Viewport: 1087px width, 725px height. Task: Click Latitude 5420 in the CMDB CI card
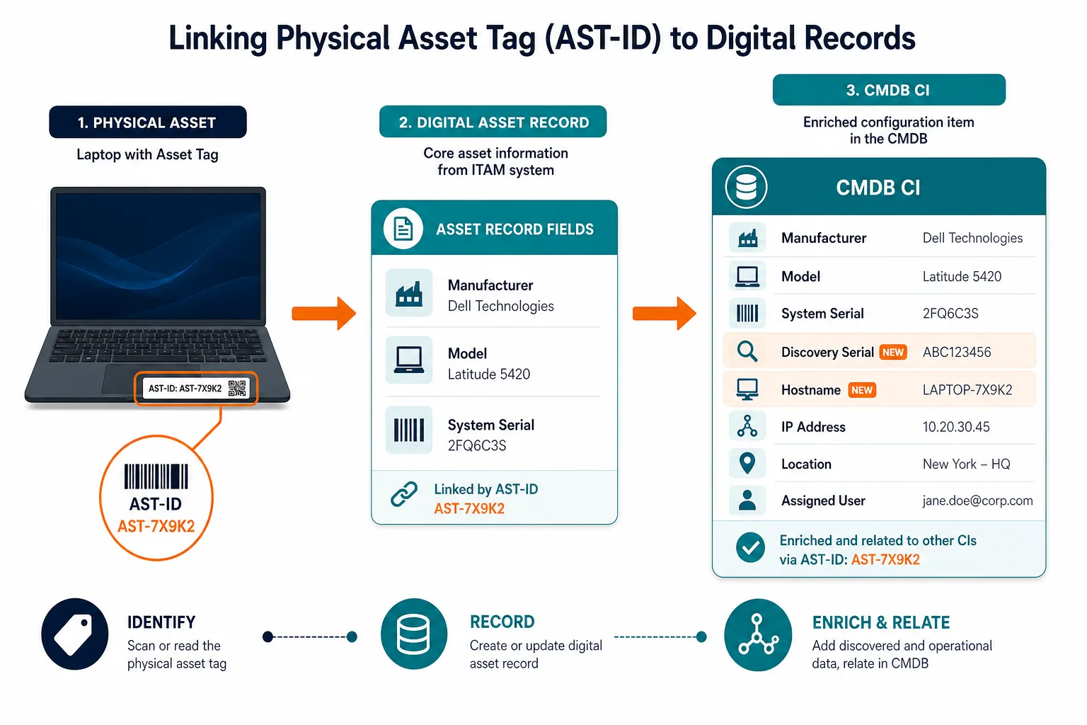click(962, 276)
